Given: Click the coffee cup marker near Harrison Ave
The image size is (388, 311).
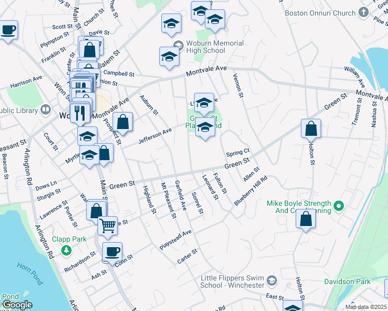Looking at the screenshot, I should (x=8, y=32).
